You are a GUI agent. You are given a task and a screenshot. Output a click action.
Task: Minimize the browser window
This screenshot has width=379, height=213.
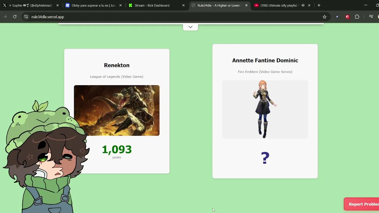click(x=366, y=5)
